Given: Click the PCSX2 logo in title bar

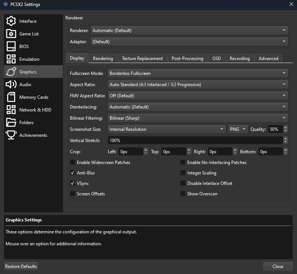Looking at the screenshot, I should [x=6, y=4].
